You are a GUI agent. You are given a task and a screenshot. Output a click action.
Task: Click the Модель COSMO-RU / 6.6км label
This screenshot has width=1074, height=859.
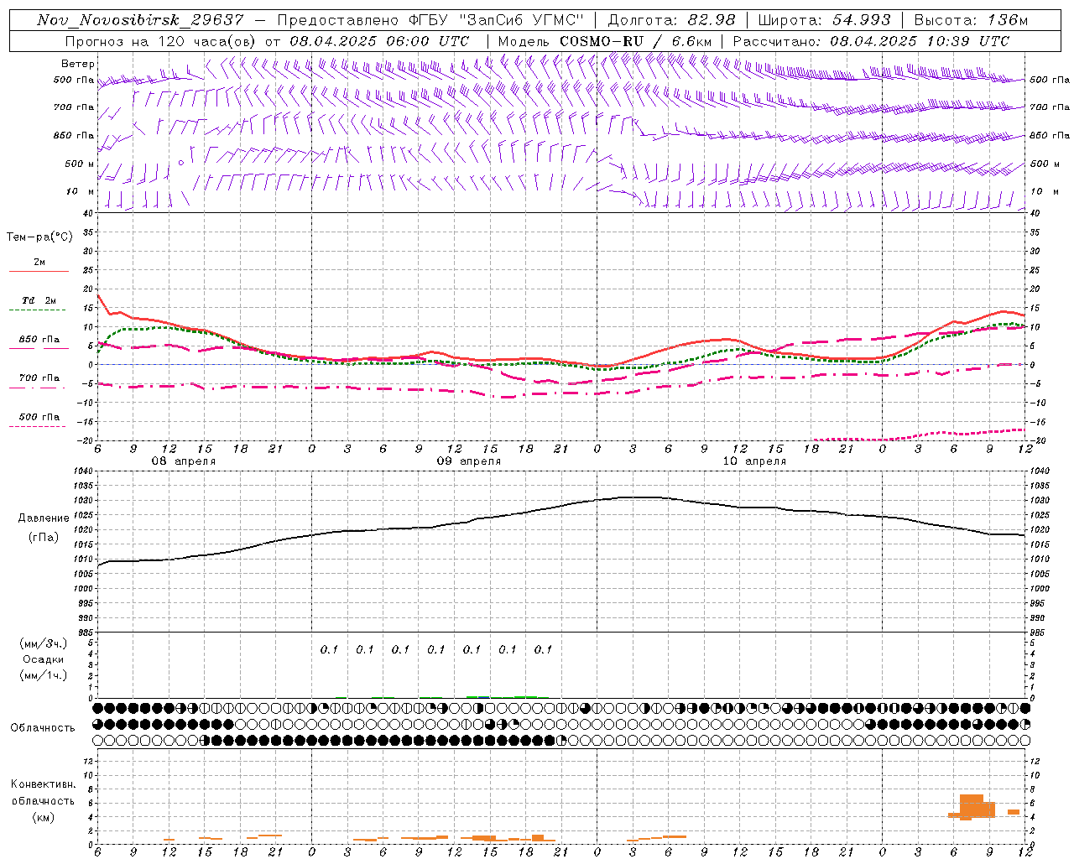point(604,41)
